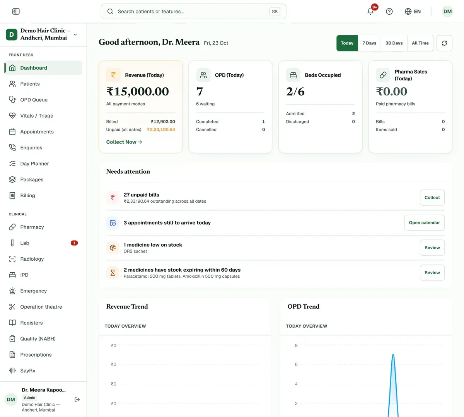Open Appointments page
Screen dimensions: 464x417
(43, 132)
